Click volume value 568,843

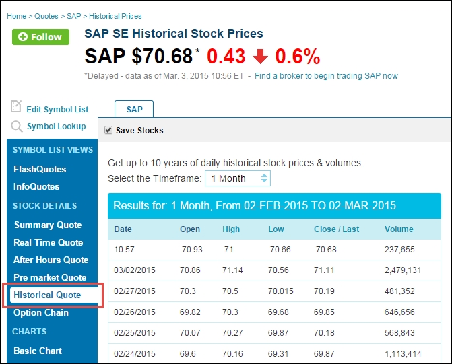coord(399,333)
